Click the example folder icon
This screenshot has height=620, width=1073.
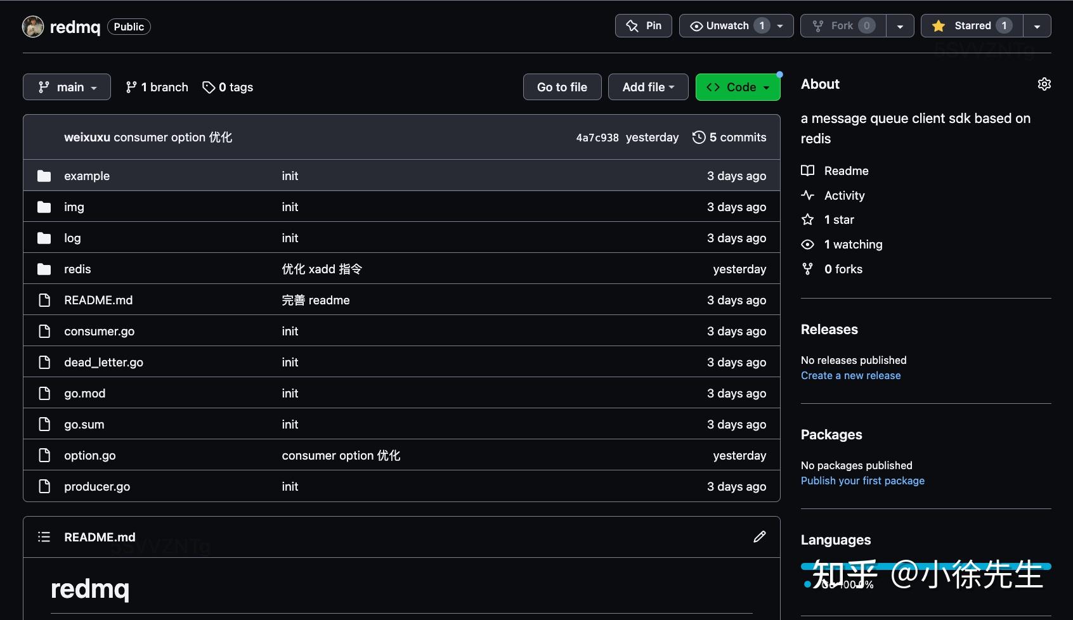(44, 176)
